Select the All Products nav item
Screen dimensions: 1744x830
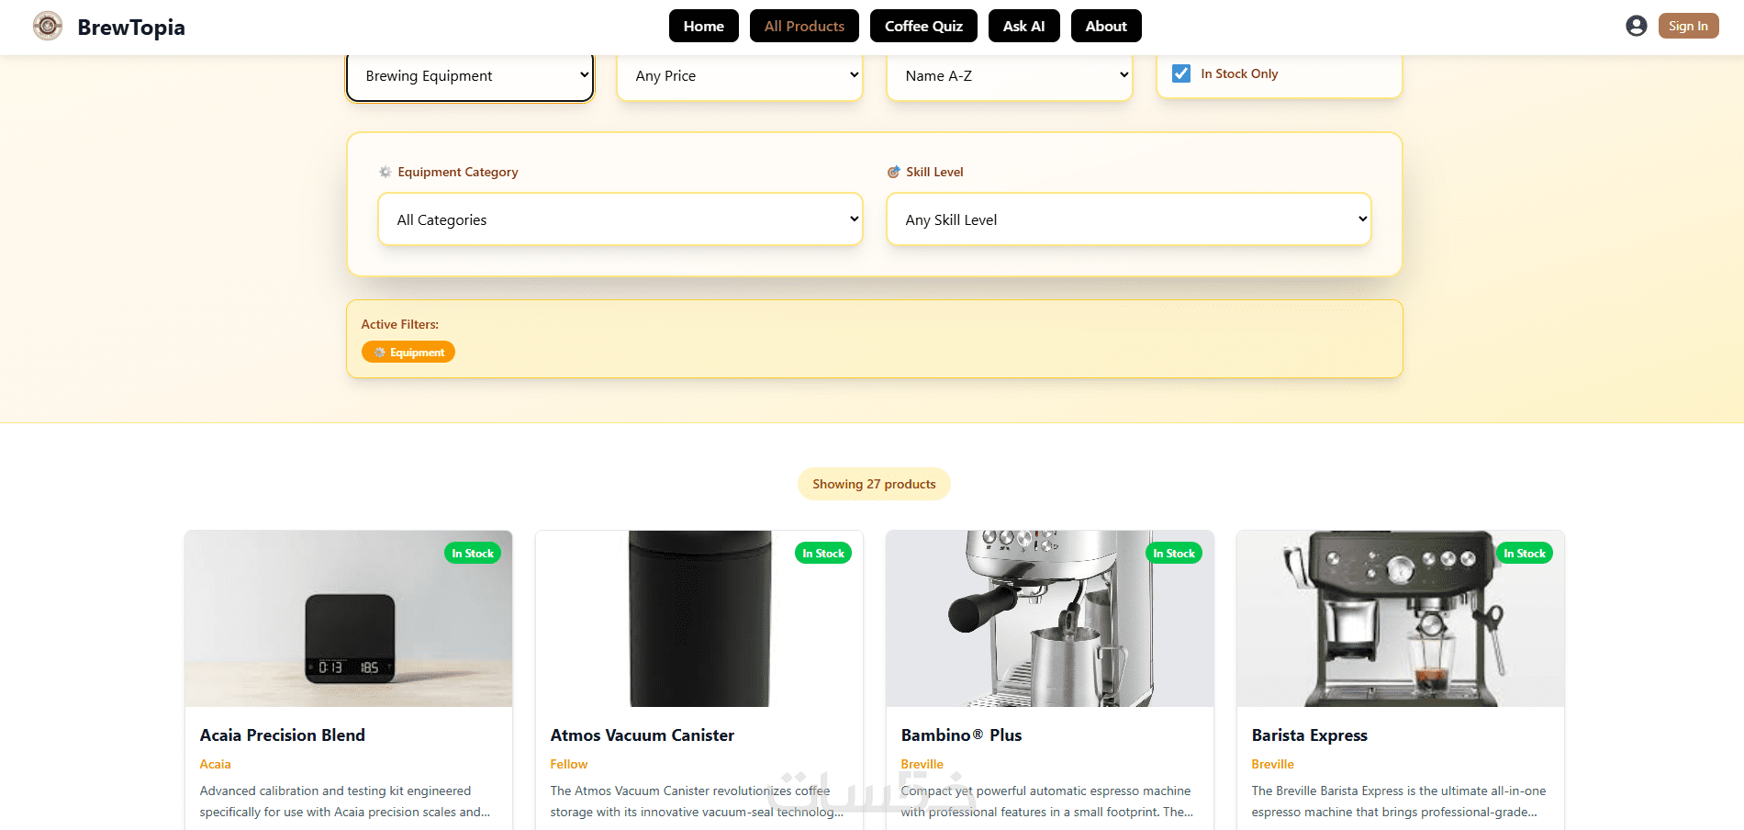[804, 26]
